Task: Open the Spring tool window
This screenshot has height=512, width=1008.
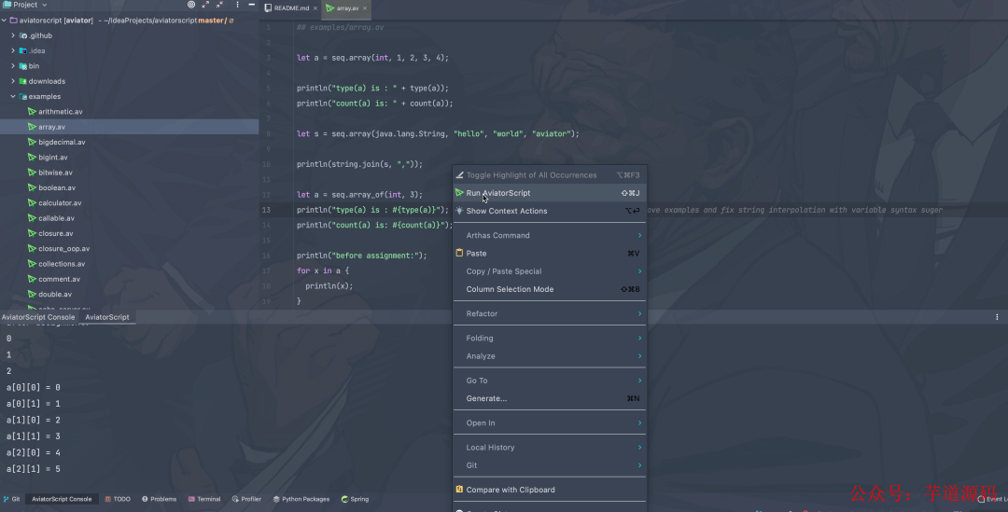Action: (x=355, y=499)
